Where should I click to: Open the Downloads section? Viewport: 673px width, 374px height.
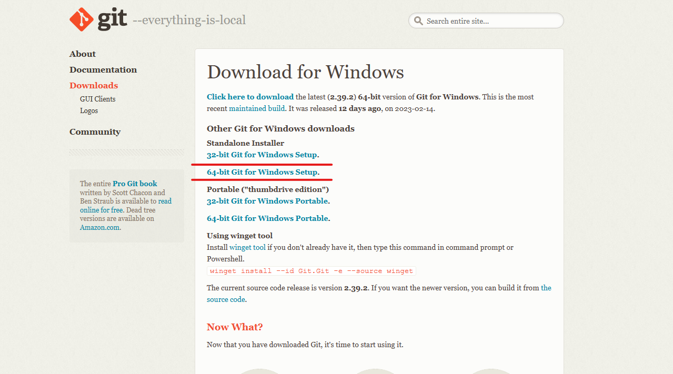point(94,86)
